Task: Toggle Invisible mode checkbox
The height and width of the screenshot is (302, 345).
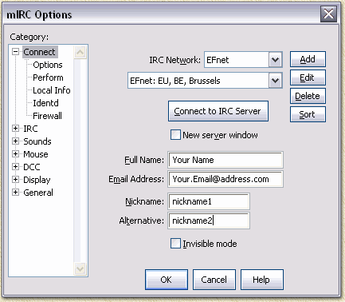Action: pos(175,244)
